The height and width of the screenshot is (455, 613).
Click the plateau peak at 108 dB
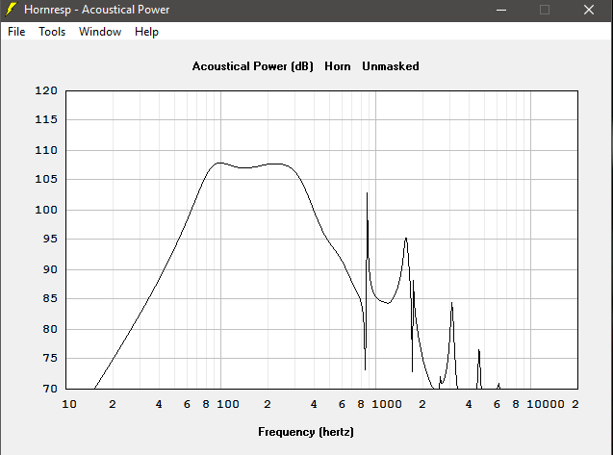(x=219, y=163)
